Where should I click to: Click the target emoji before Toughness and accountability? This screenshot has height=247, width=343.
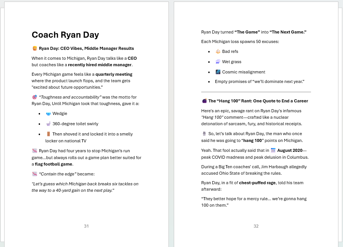[35, 97]
